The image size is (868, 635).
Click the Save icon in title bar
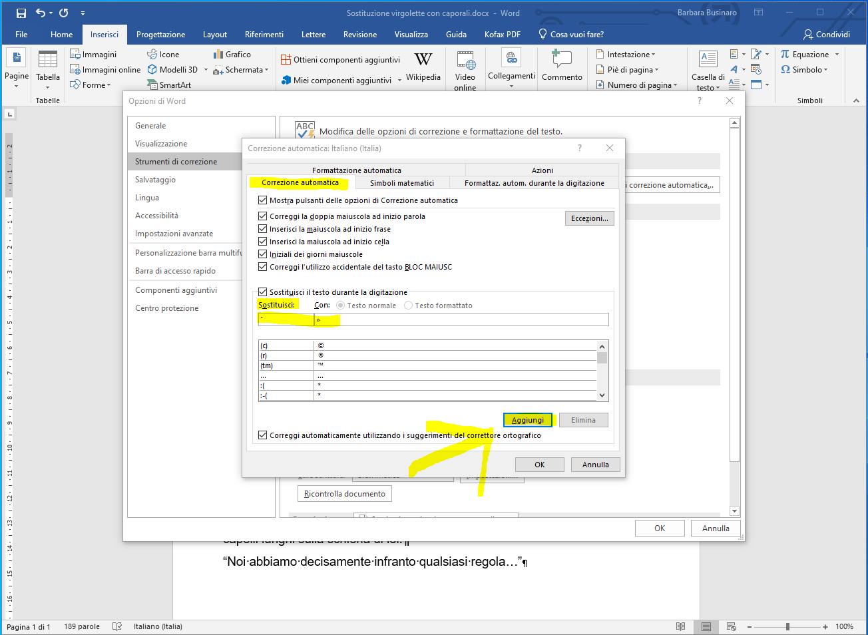coord(21,13)
